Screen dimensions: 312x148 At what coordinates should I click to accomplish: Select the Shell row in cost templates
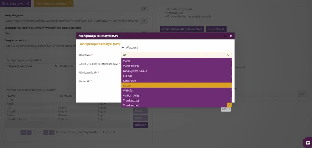68,104
